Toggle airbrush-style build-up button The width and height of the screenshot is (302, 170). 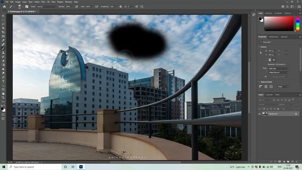click(x=97, y=7)
